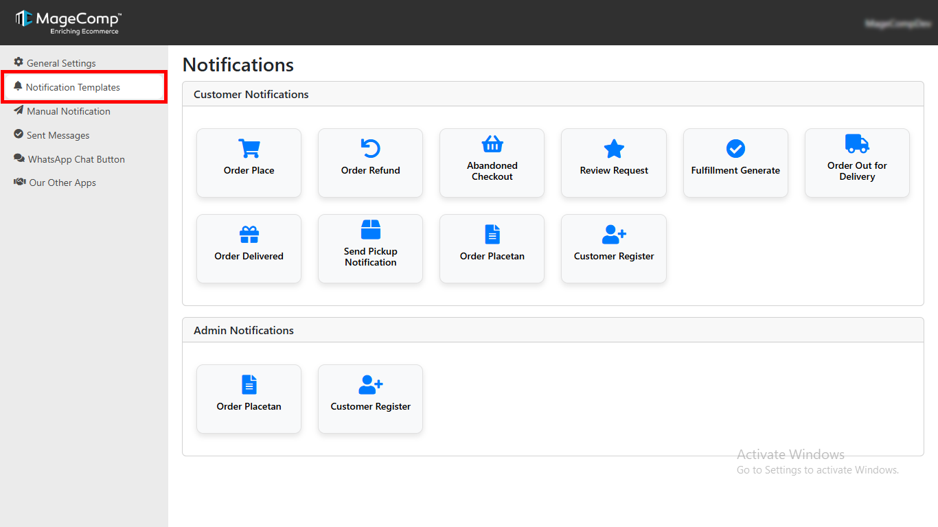The image size is (938, 527).
Task: Select customer Order Placetan document icon
Action: 492,234
